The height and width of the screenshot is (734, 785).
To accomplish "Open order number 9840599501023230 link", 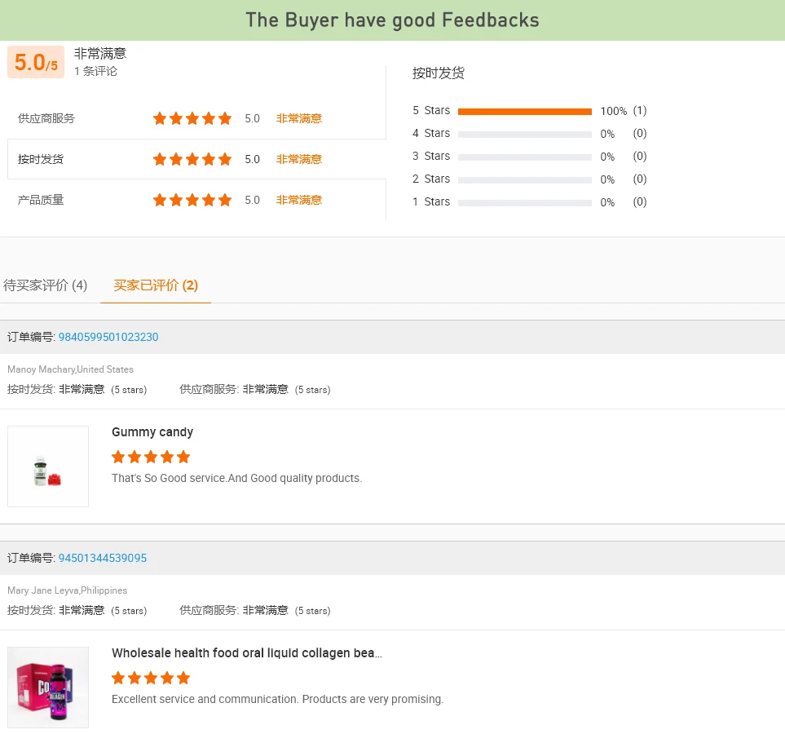I will click(108, 337).
